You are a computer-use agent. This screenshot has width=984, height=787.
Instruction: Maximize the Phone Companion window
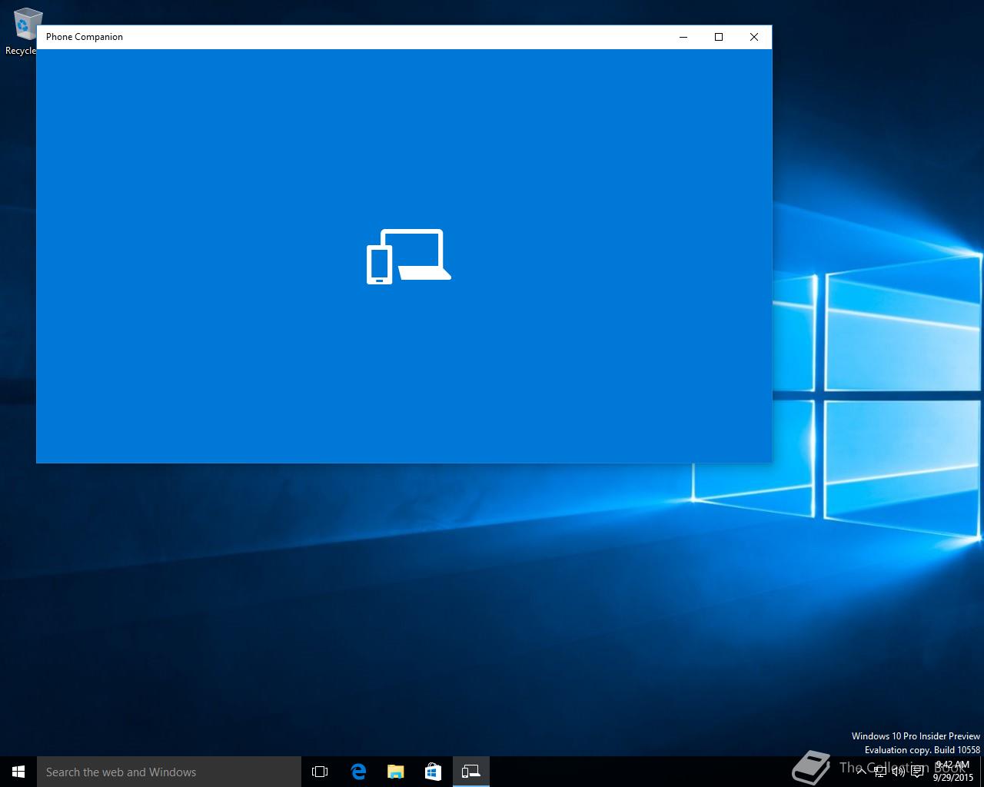click(719, 37)
